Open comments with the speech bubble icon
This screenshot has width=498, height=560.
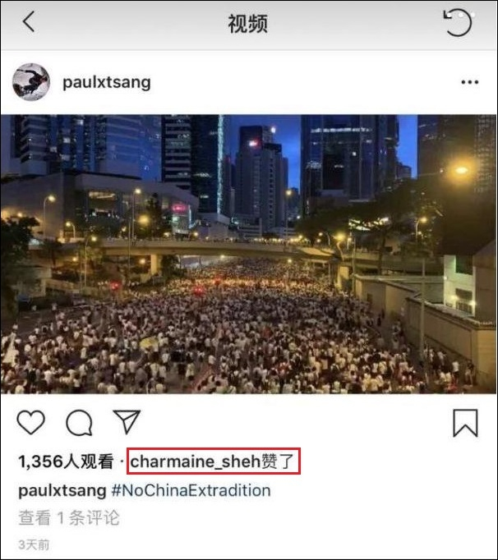[79, 423]
